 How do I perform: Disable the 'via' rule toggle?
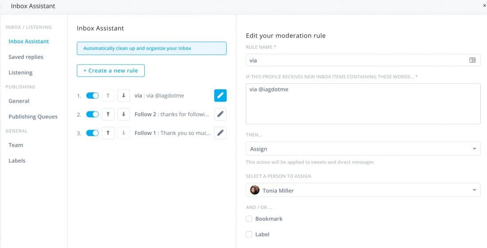(x=92, y=95)
